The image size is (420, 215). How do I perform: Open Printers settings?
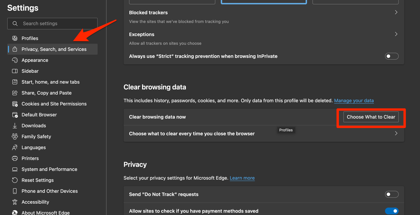click(x=52, y=158)
